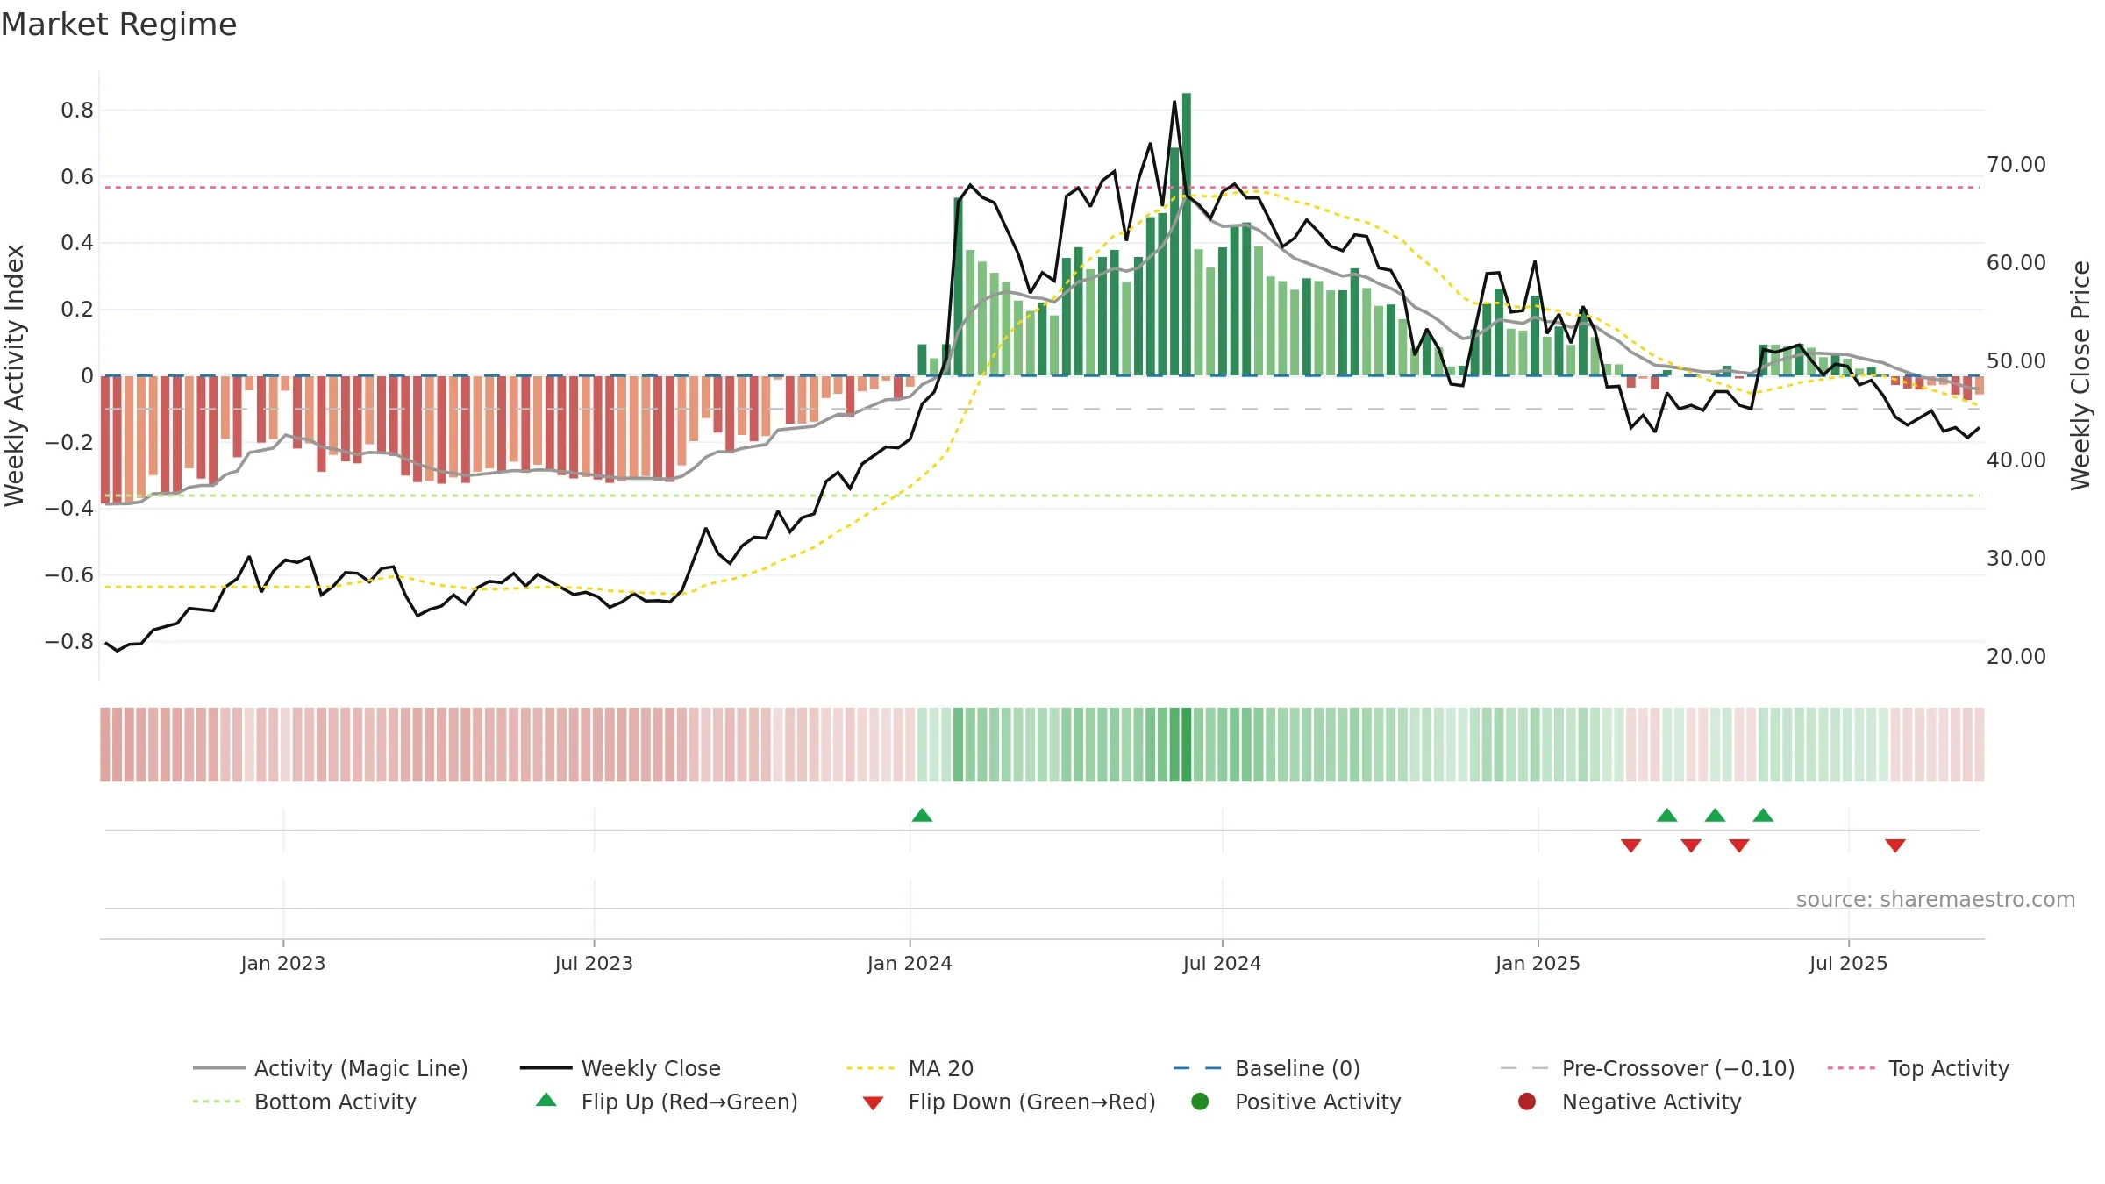Click the 0.8 tick on the left axis
The width and height of the screenshot is (2105, 1184).
(77, 110)
